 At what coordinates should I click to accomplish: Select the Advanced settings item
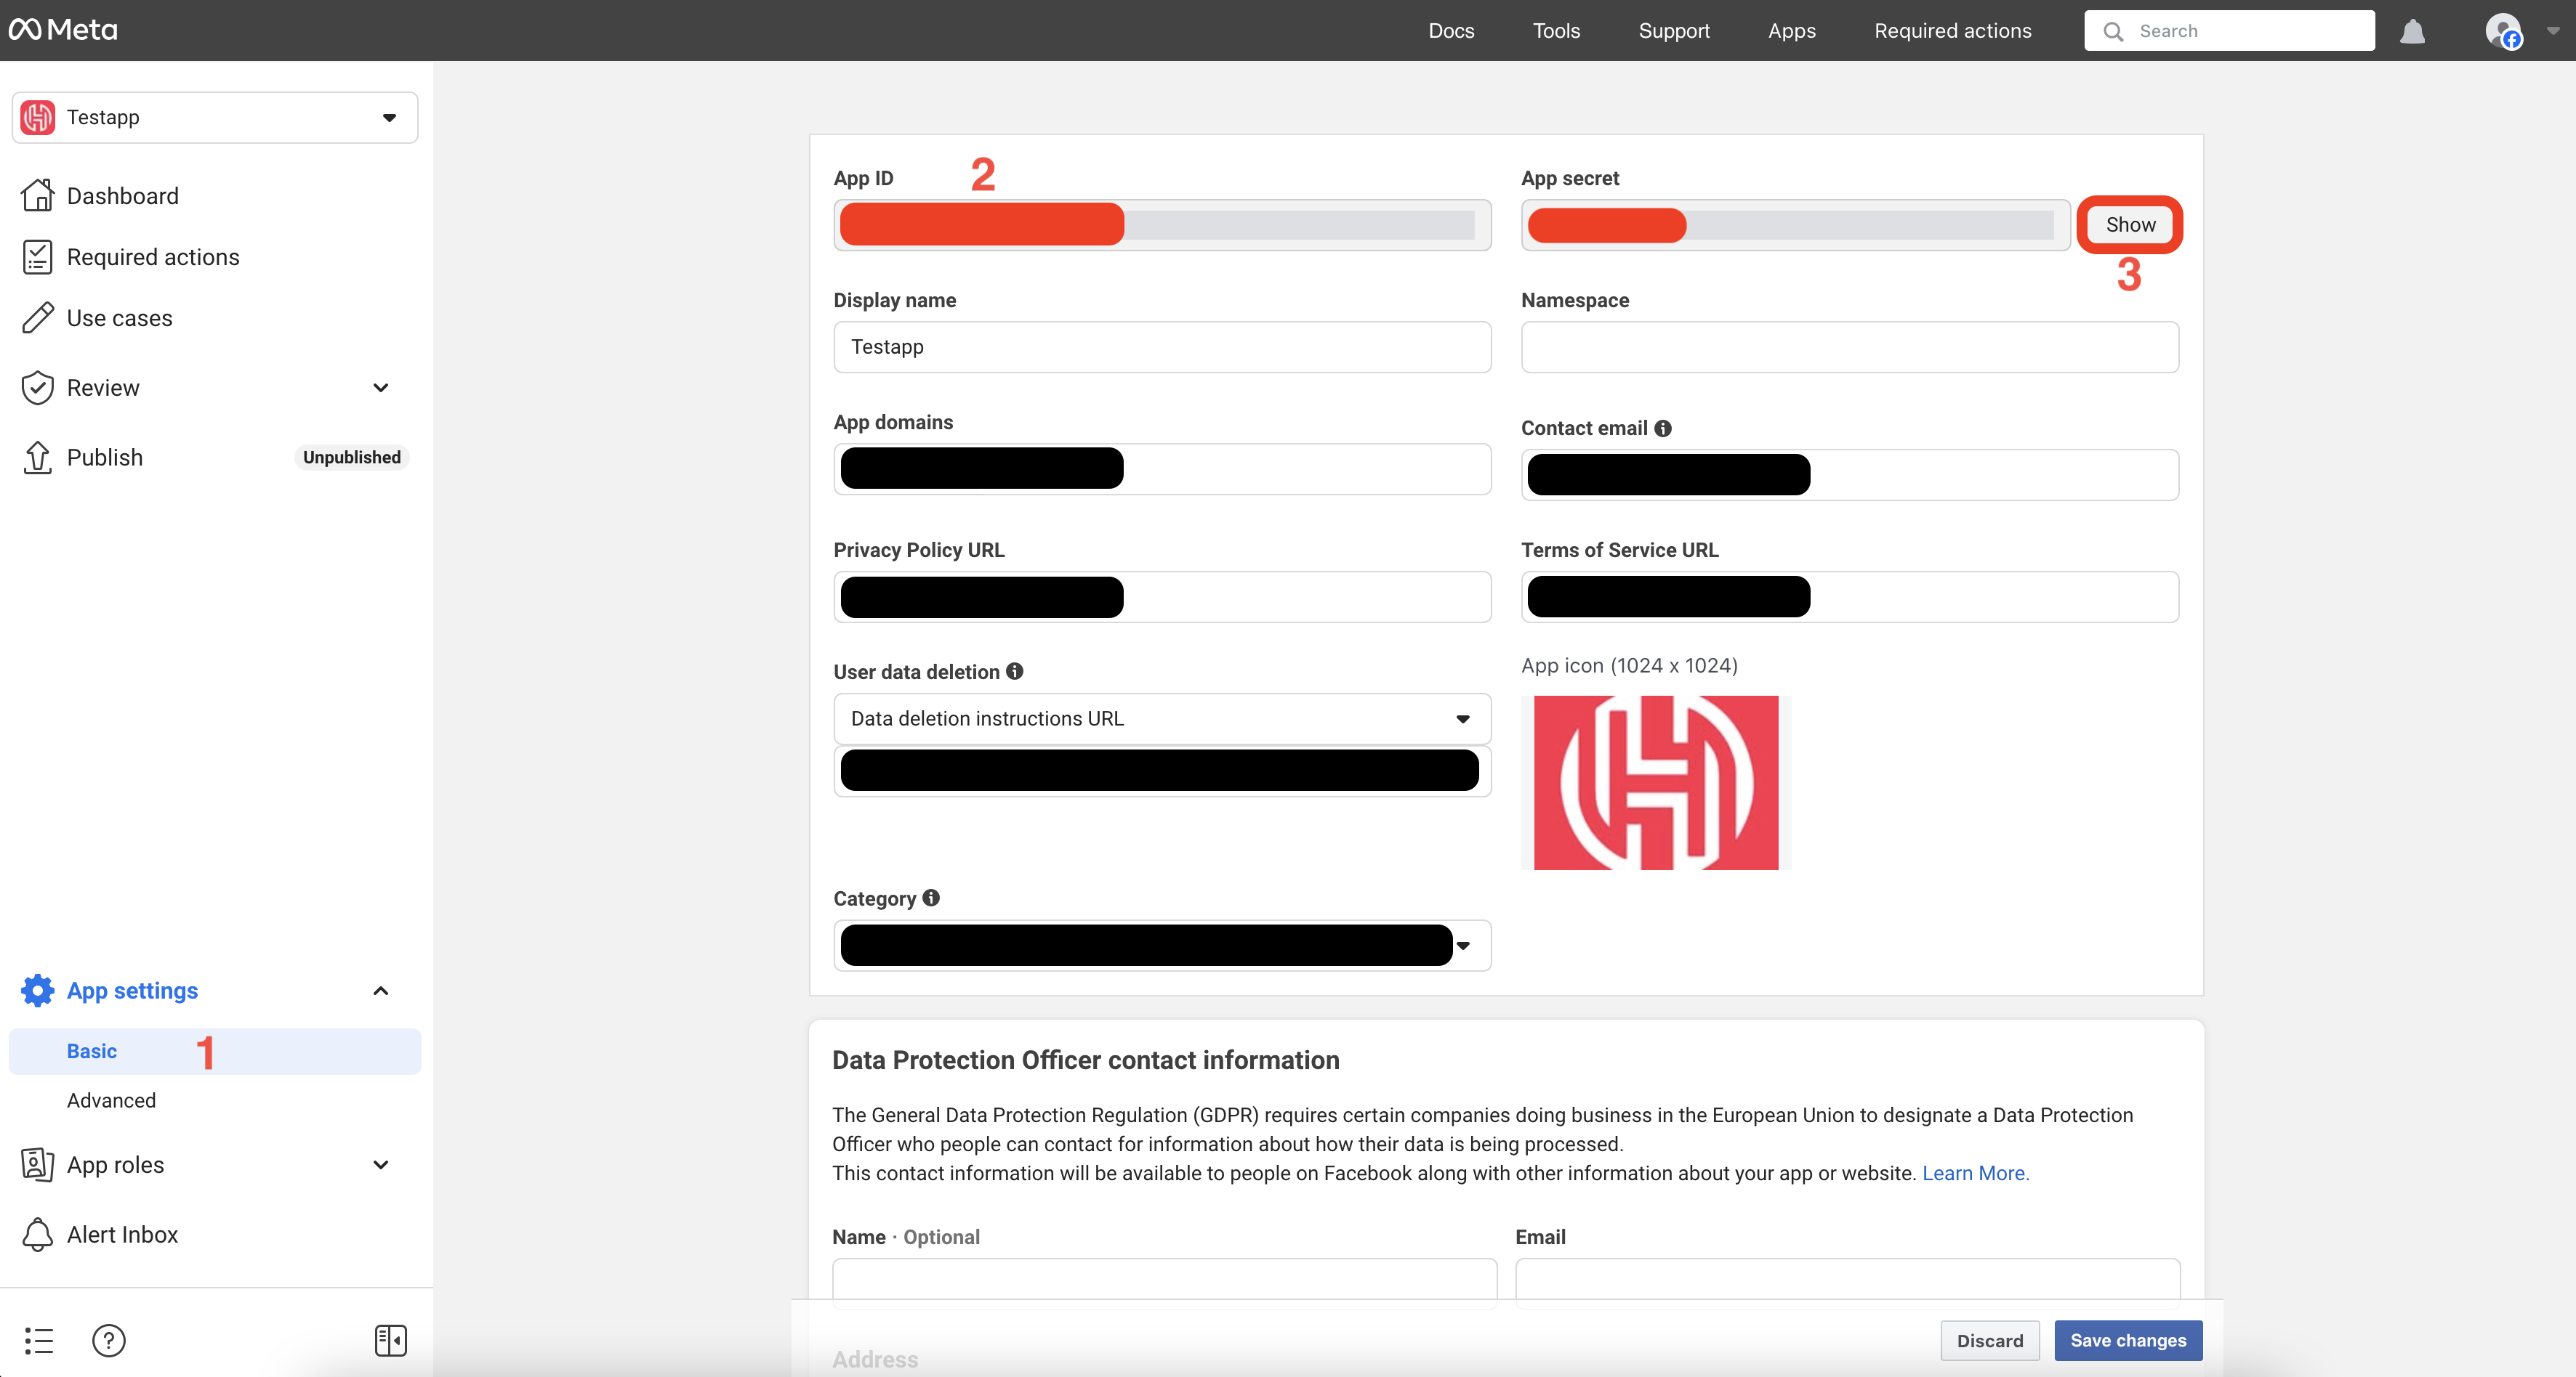111,1100
